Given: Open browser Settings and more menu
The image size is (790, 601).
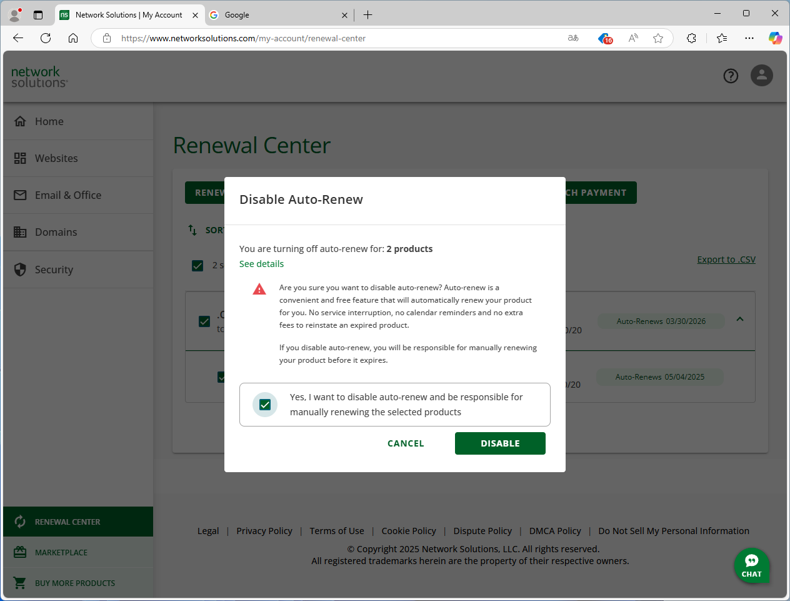Looking at the screenshot, I should [x=749, y=38].
